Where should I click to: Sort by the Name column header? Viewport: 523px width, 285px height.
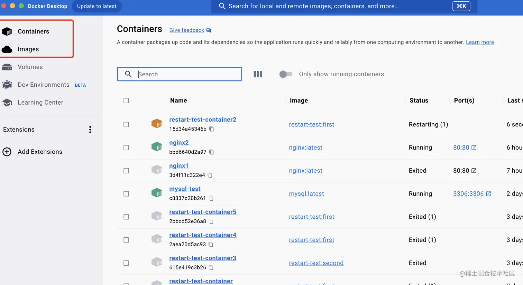178,101
